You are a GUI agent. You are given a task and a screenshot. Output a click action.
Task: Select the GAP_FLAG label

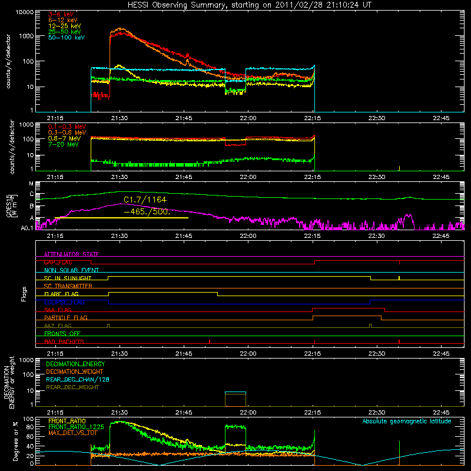tap(58, 262)
